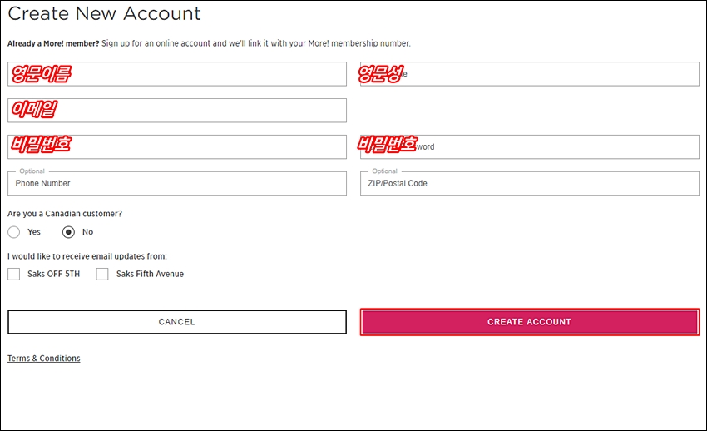Click the Create New Account heading
Image resolution: width=707 pixels, height=431 pixels.
point(104,13)
